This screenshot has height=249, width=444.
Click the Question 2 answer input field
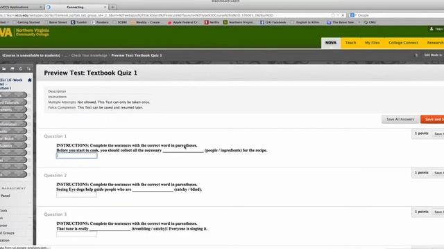coord(76,194)
